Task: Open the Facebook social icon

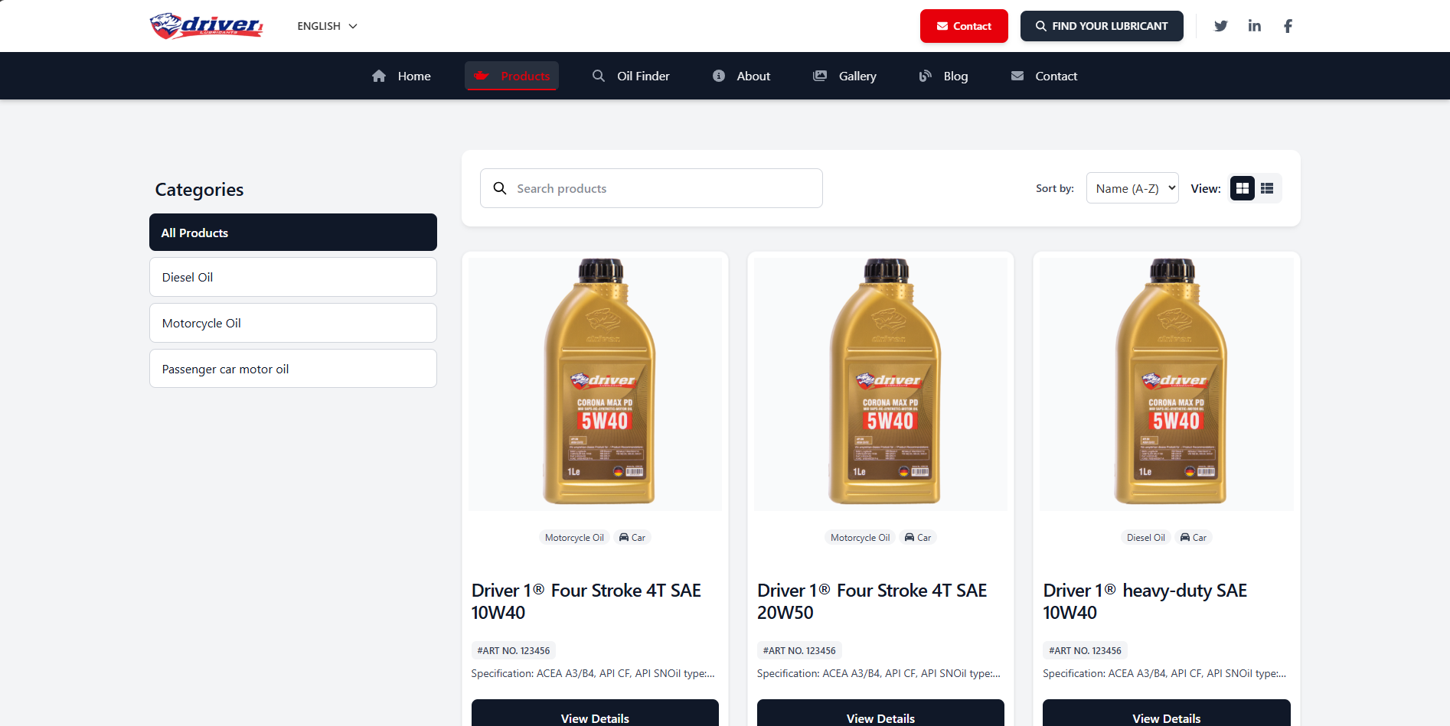Action: click(1288, 26)
